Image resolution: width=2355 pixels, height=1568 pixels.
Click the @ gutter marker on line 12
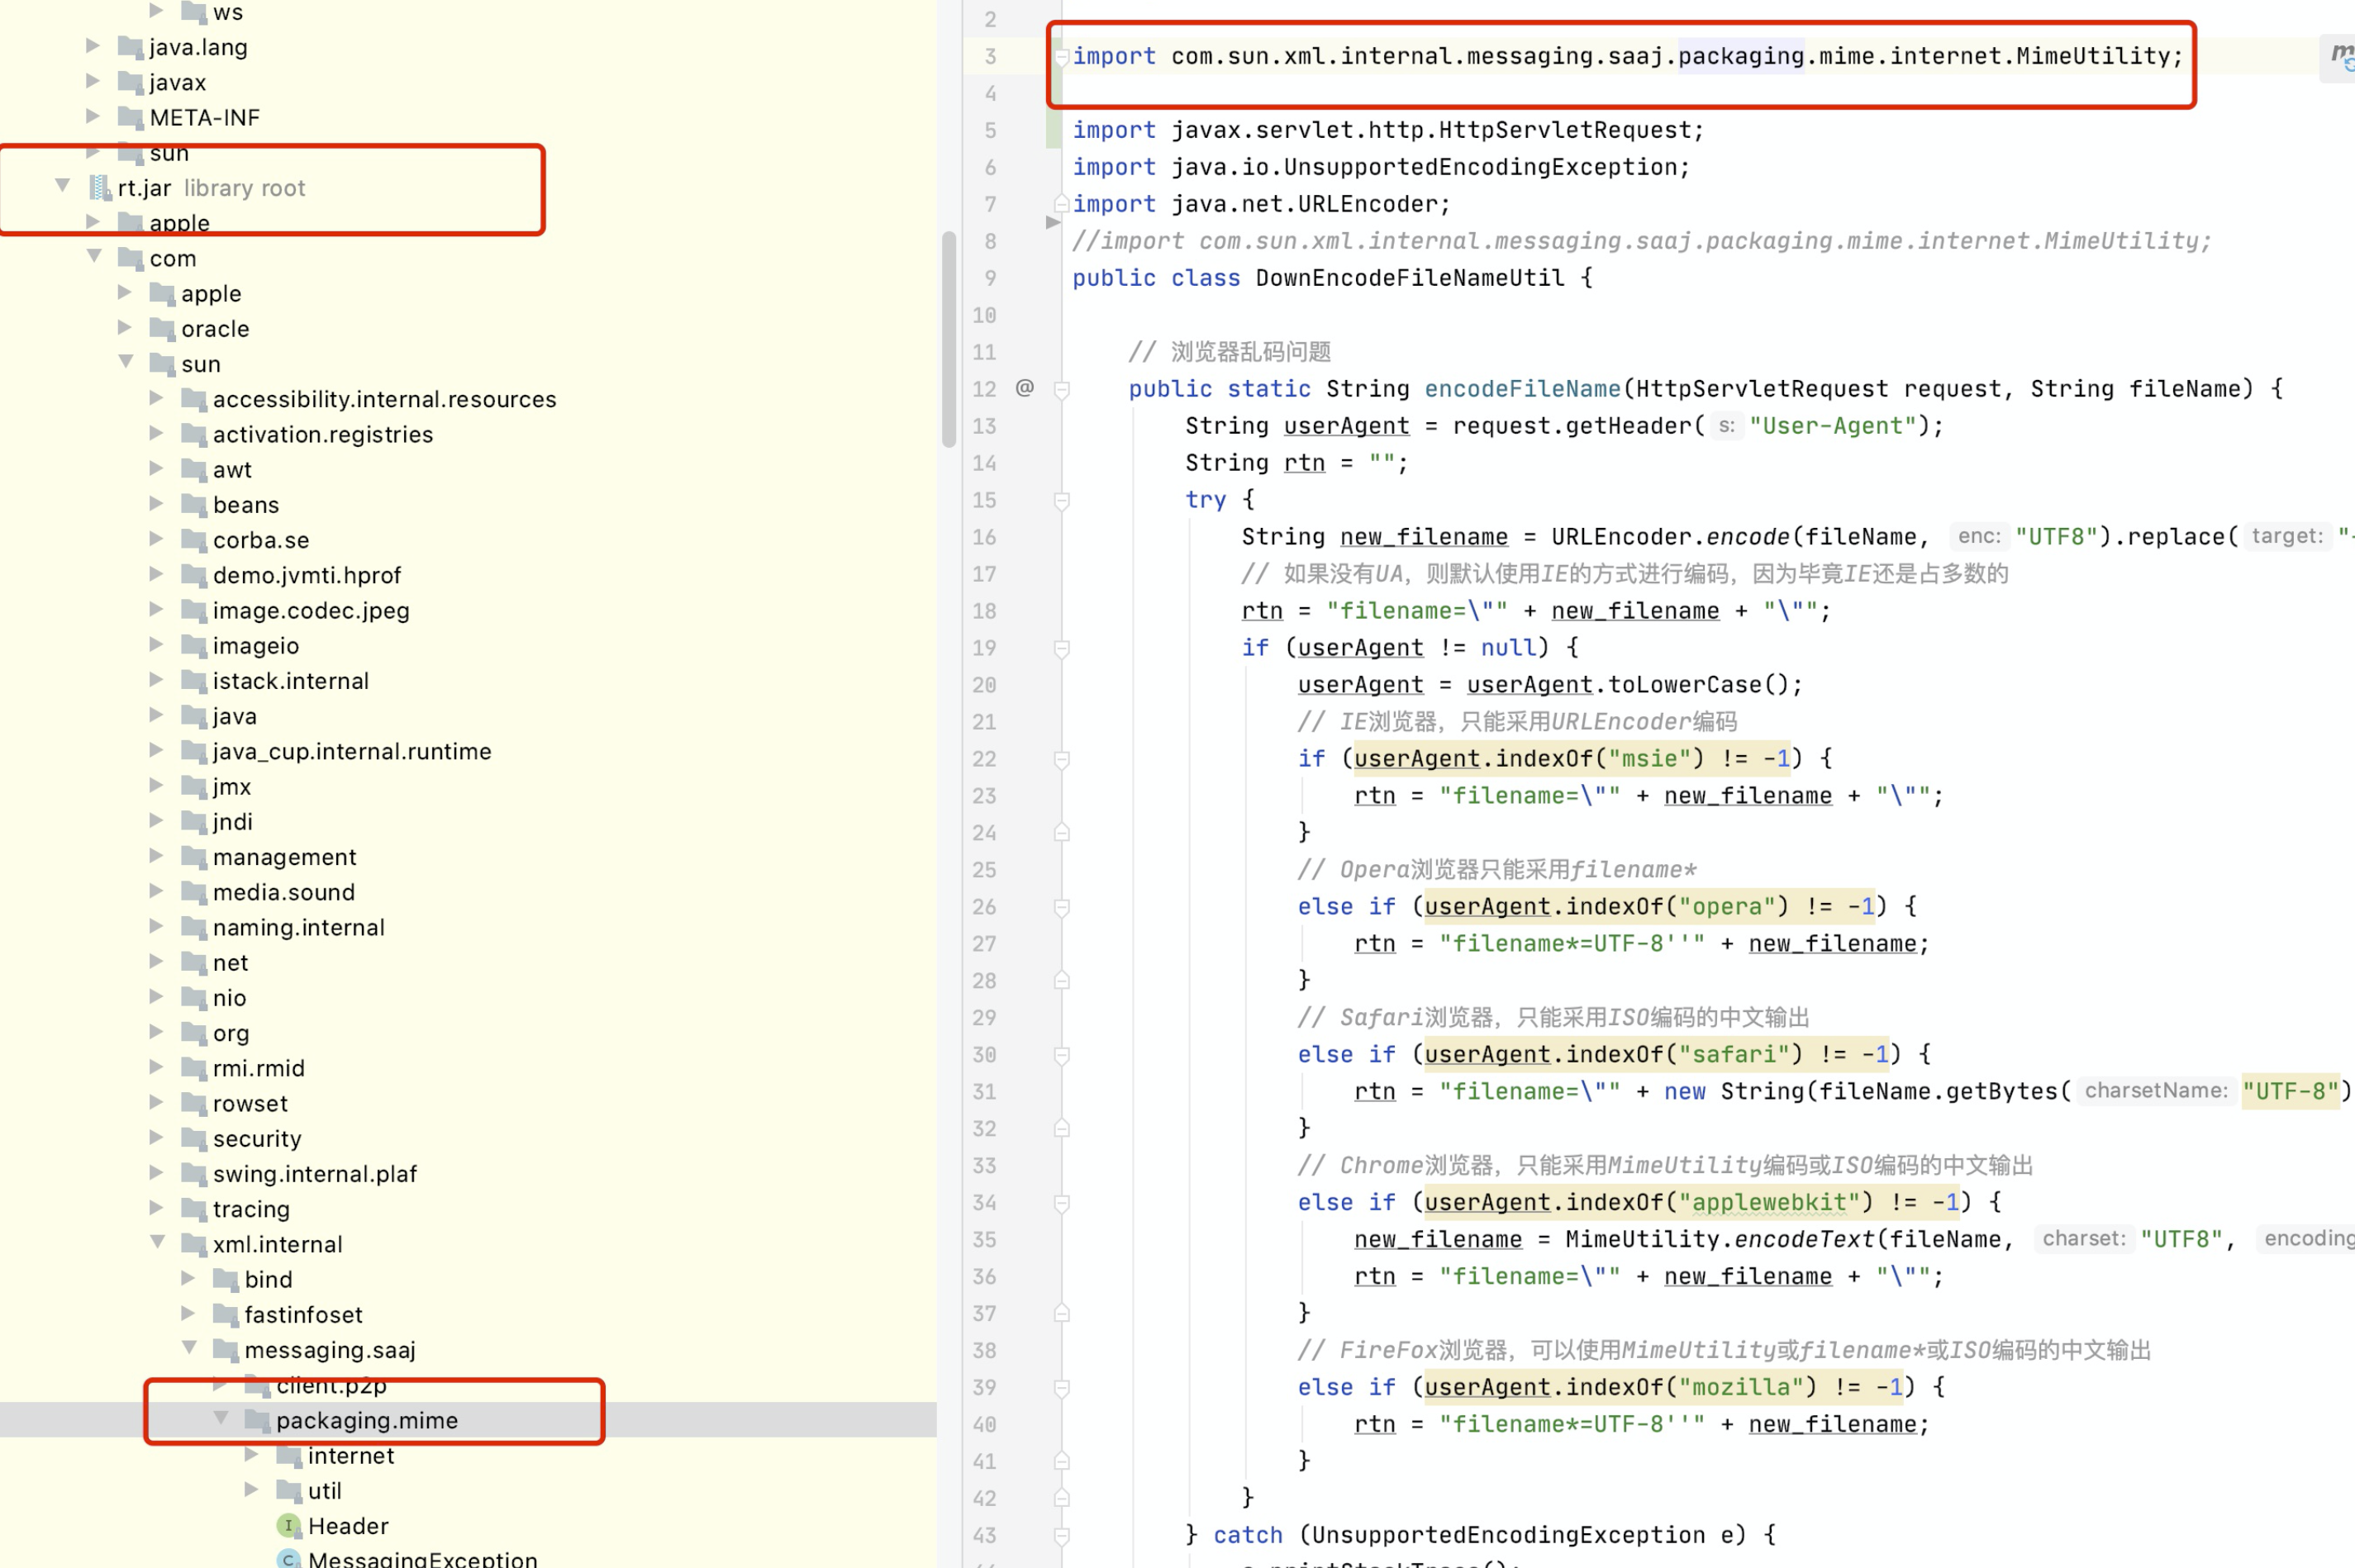1024,388
